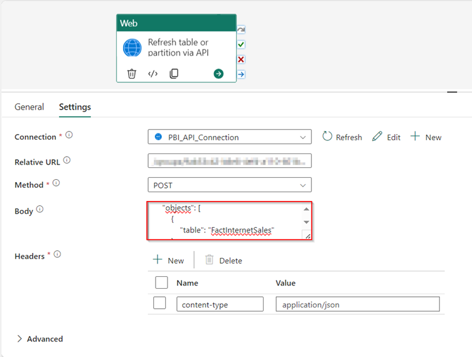This screenshot has height=357, width=472.
Task: Click the circular Refresh icon next to the Connection dropdown
Action: coord(327,137)
